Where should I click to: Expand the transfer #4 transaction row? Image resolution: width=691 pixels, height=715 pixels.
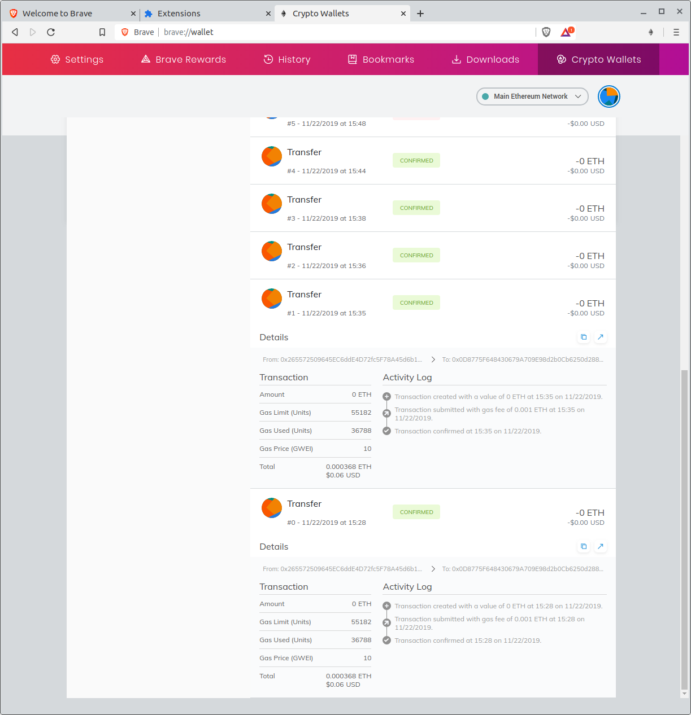433,161
